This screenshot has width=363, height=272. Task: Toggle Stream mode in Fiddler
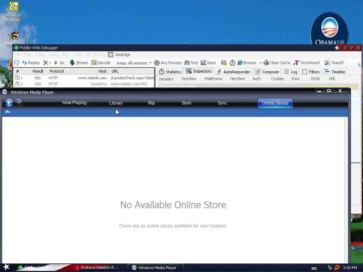(79, 63)
